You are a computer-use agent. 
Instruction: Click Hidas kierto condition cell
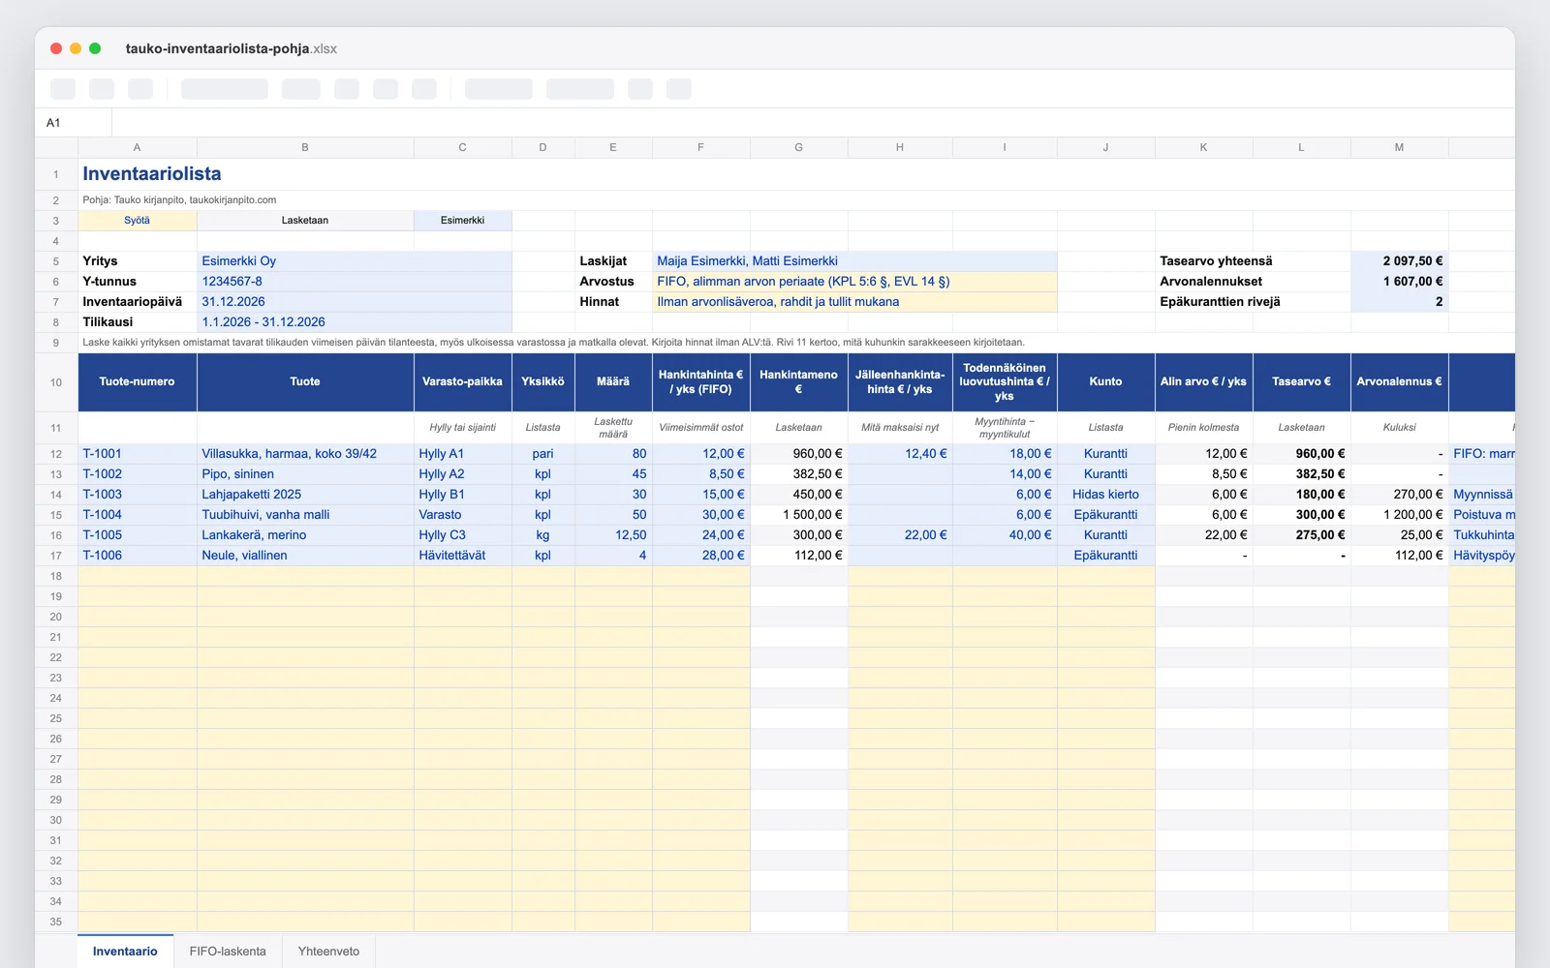[x=1105, y=495]
